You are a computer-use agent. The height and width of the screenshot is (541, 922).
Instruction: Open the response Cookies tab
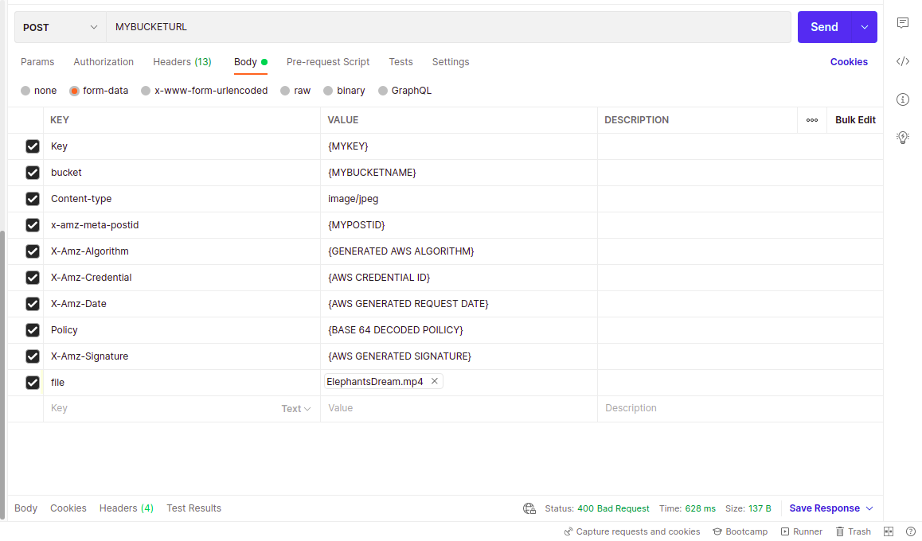[68, 508]
